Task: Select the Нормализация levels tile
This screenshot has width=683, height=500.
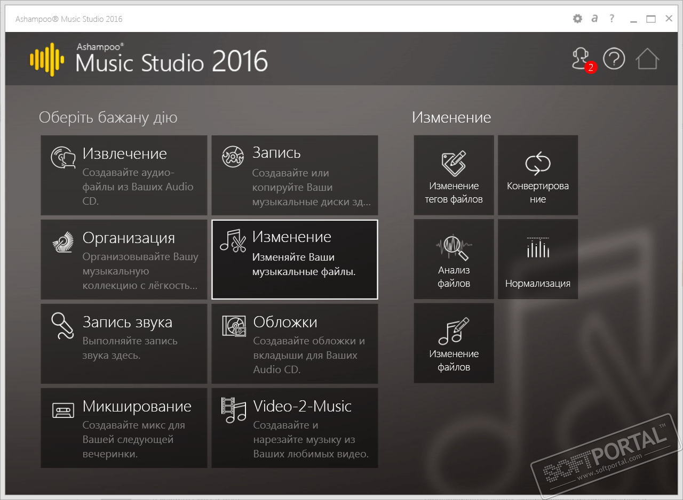Action: pyautogui.click(x=538, y=259)
